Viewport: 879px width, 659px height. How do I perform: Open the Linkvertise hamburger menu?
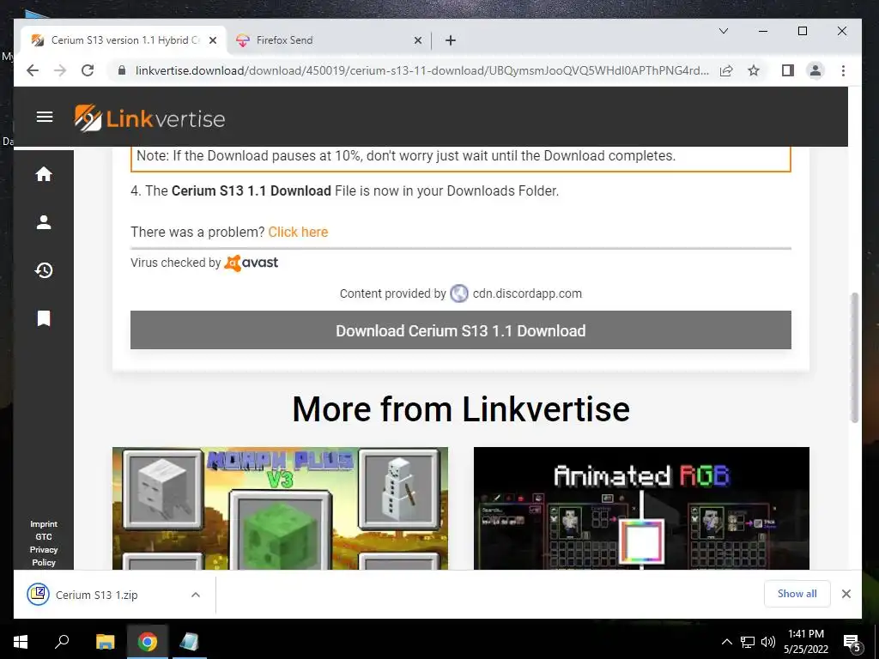45,117
